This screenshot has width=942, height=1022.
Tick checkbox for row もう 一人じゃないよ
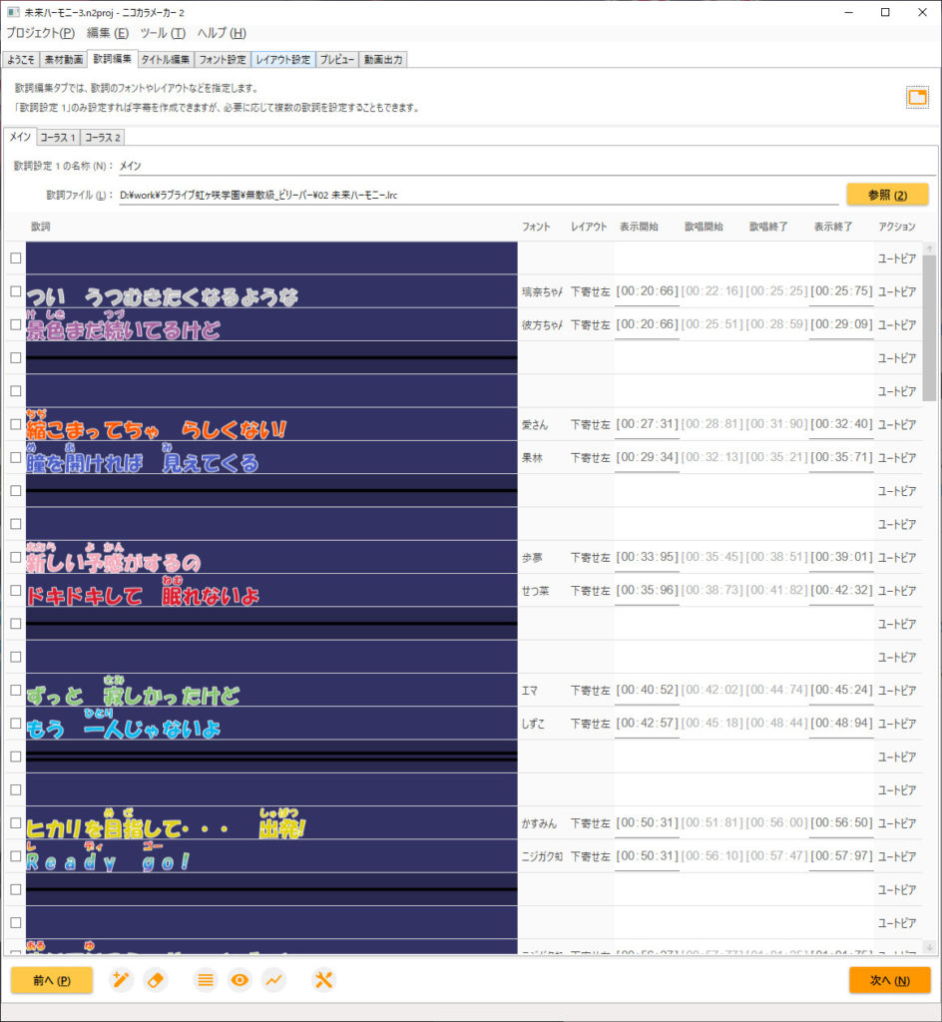(x=16, y=724)
